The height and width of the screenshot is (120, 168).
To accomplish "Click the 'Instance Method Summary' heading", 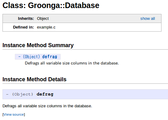I will (x=38, y=45).
